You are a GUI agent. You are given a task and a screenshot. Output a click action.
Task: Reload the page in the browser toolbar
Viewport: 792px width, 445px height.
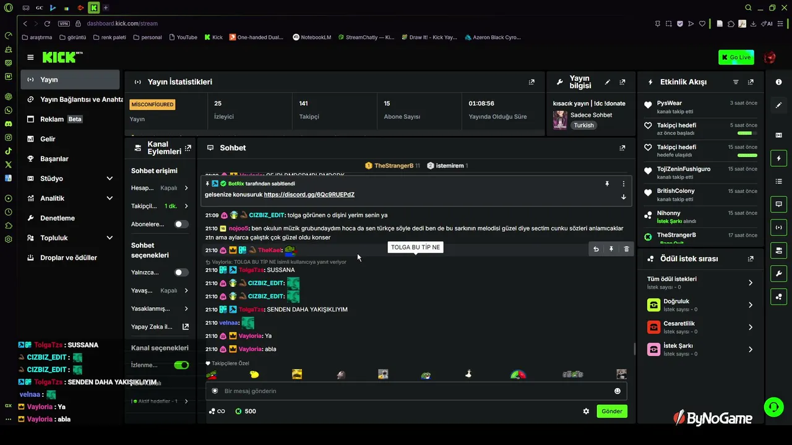pos(47,23)
